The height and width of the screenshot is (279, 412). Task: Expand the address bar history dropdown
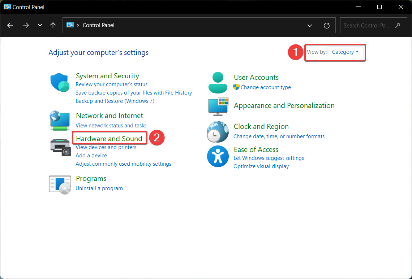coord(310,26)
